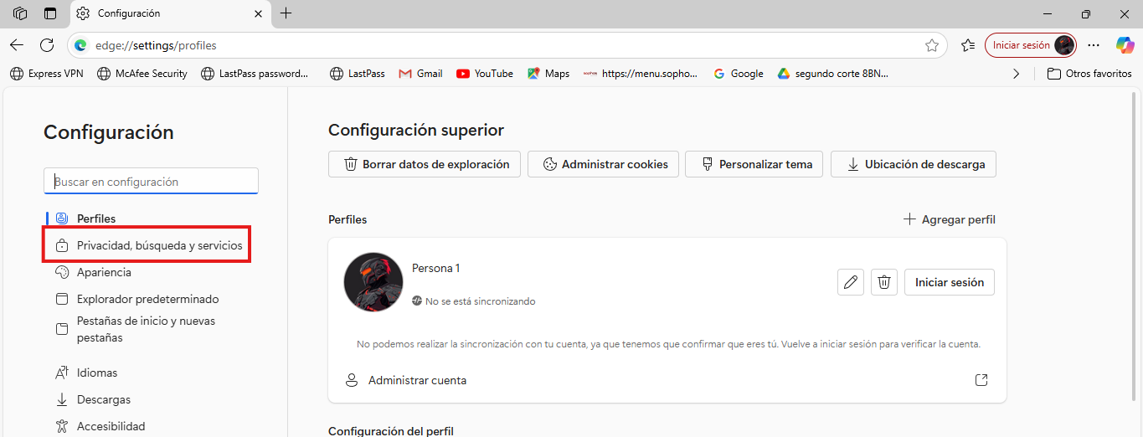The height and width of the screenshot is (437, 1143).
Task: Click the Persona 1 profile name
Action: click(435, 269)
